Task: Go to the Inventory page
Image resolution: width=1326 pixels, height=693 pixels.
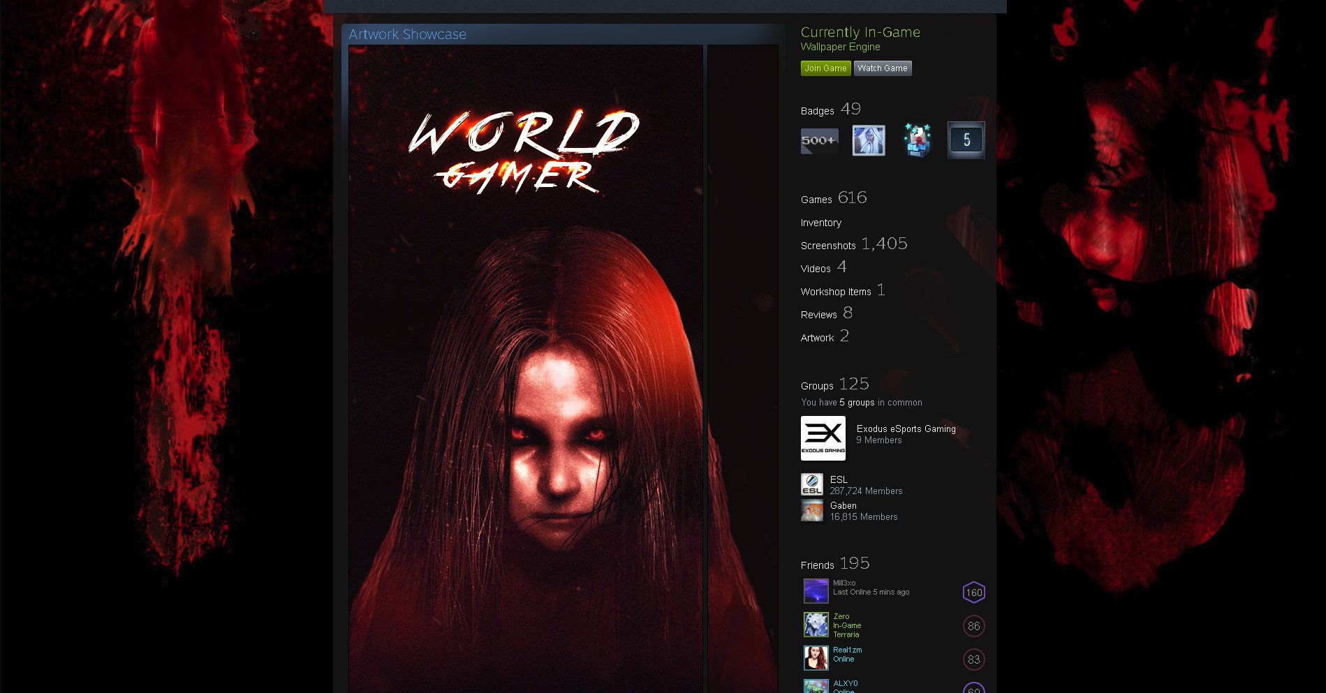Action: click(821, 223)
